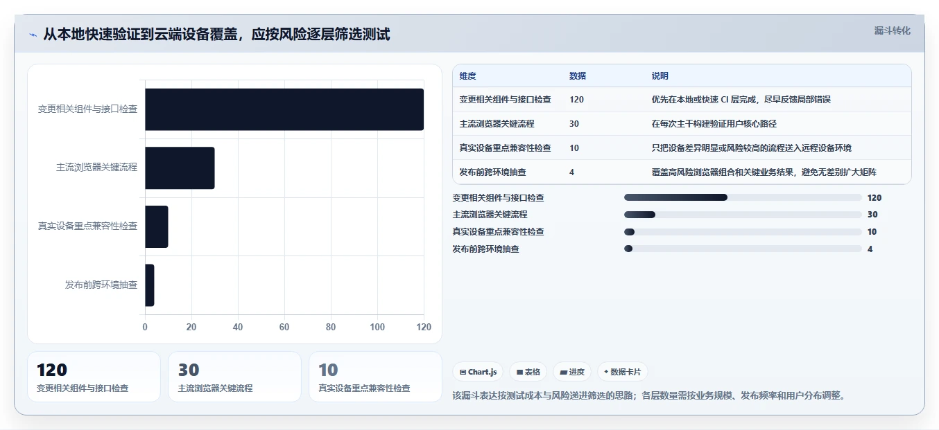Click the 变更相关组件与接口检查 progress bar

(743, 197)
